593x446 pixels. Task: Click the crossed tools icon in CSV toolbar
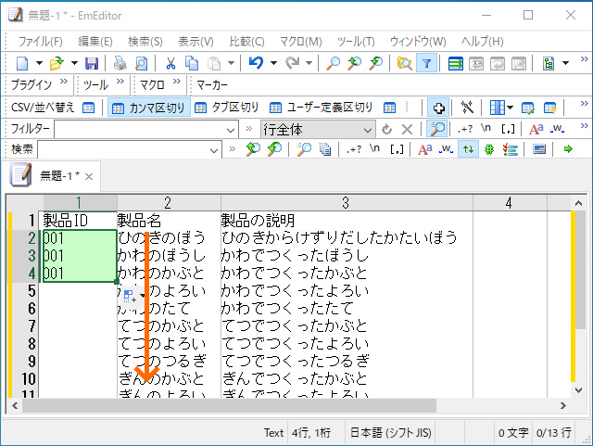point(467,108)
